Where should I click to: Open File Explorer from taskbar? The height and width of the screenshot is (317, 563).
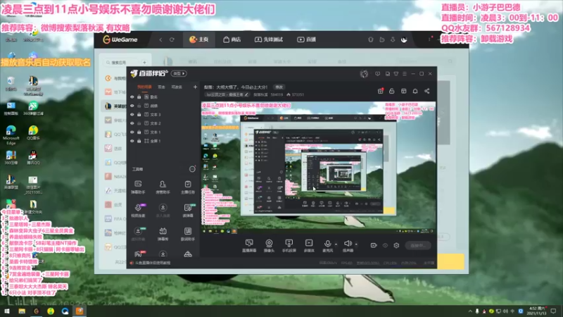(x=22, y=311)
